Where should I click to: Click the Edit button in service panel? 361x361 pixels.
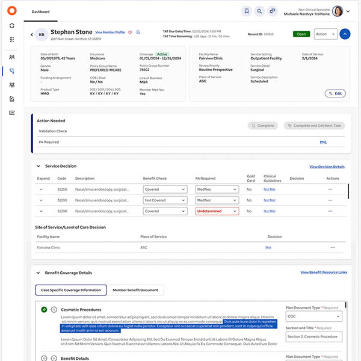point(335,93)
